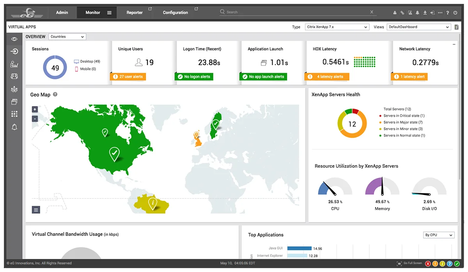Open the warning triangle icon in top bar
Image resolution: width=468 pixels, height=272 pixels.
tap(410, 13)
